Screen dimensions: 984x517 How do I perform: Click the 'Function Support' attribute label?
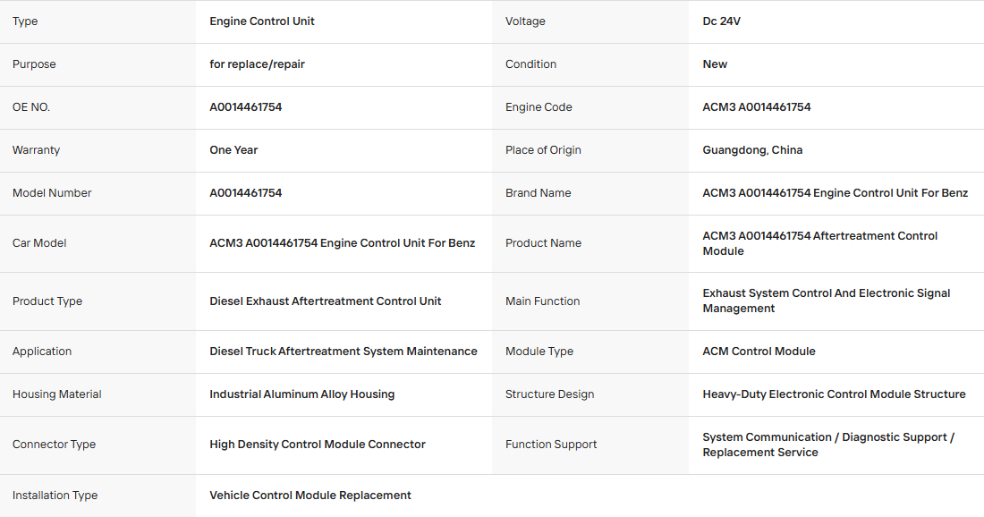[x=551, y=445]
